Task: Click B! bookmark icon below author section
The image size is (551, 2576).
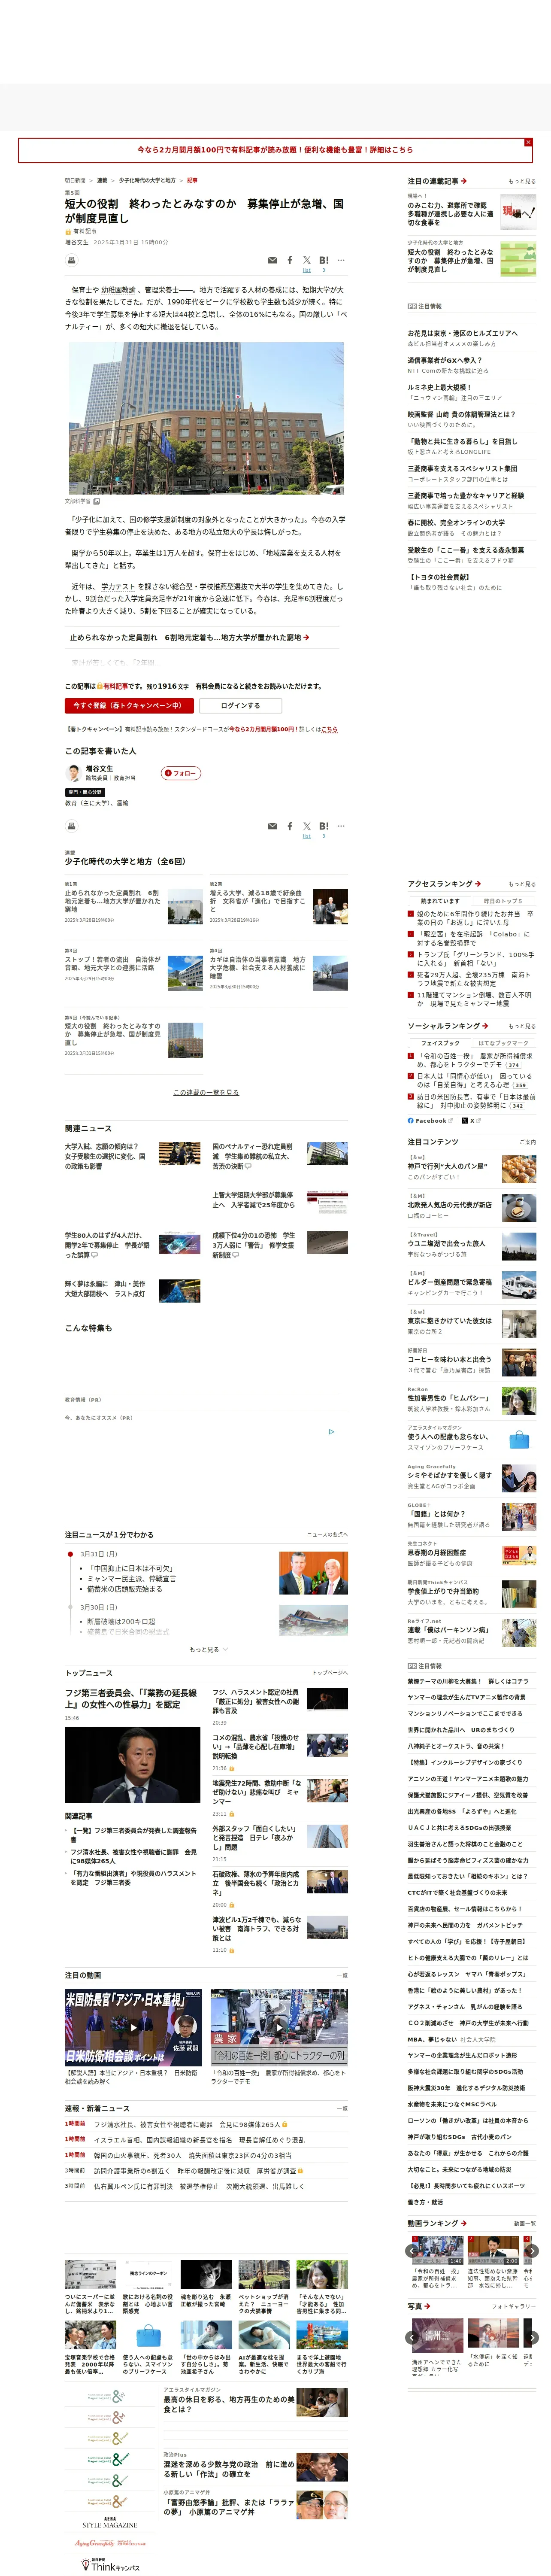Action: pyautogui.click(x=324, y=826)
